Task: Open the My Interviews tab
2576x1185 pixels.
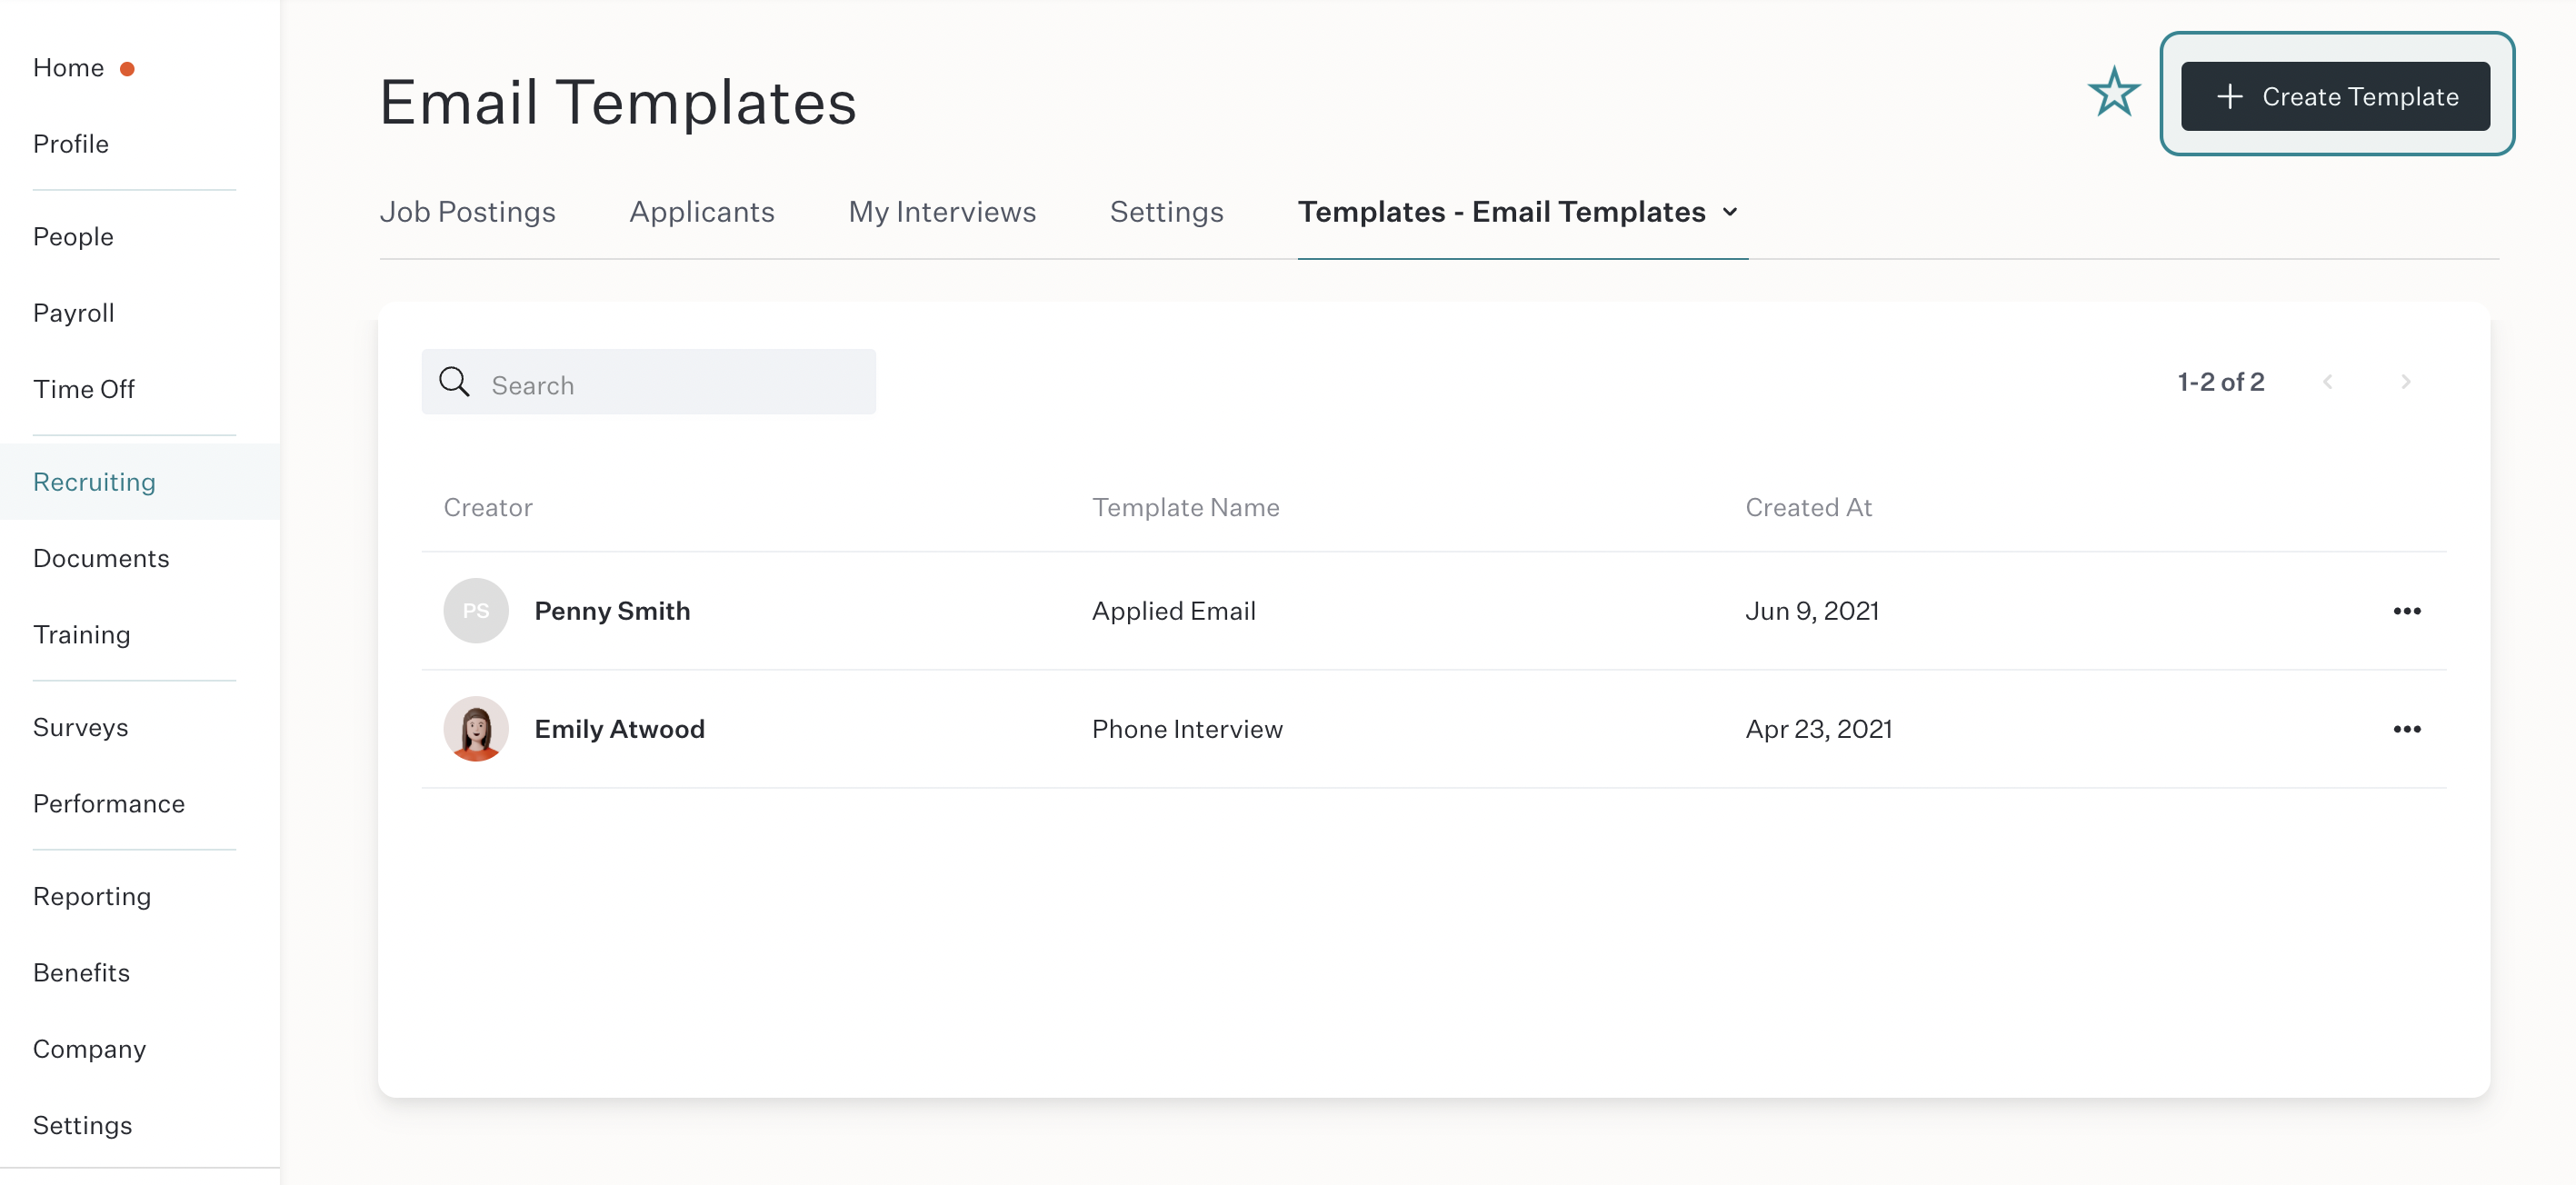Action: pos(942,212)
